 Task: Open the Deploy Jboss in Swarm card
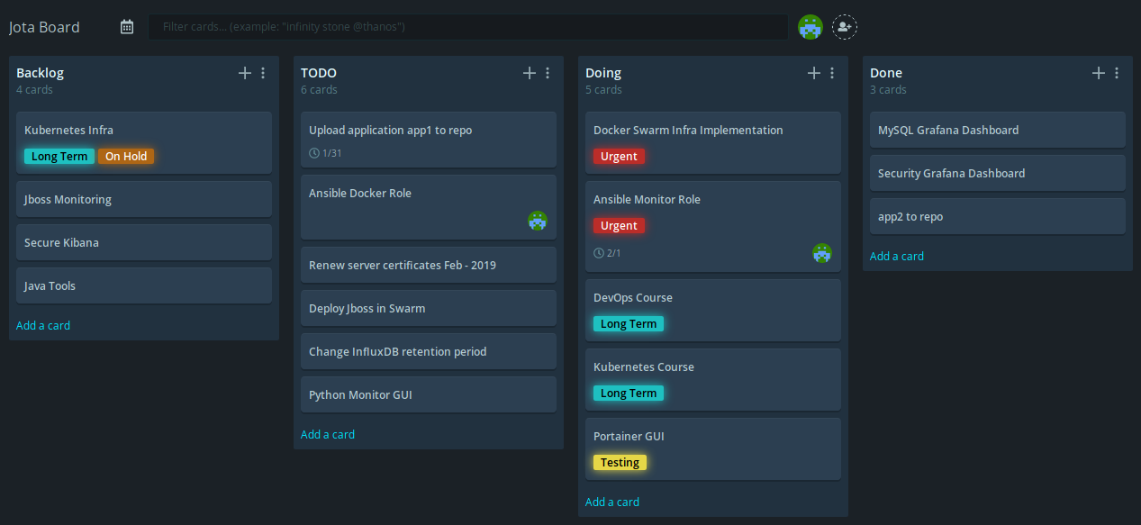[429, 308]
